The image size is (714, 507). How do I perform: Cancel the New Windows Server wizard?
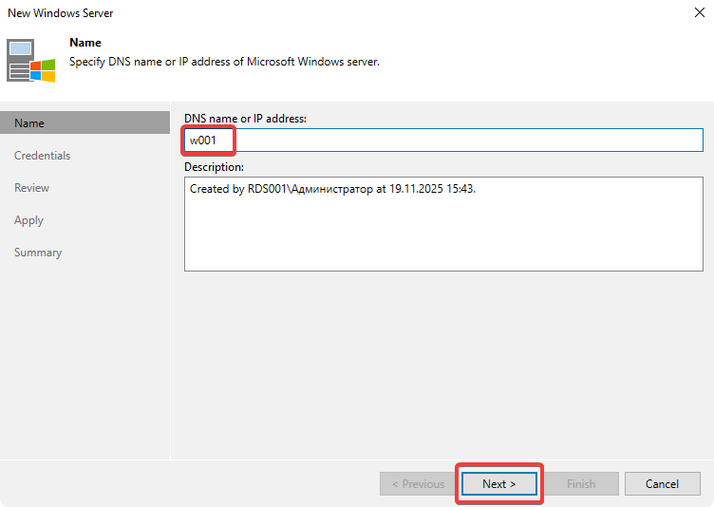point(662,483)
